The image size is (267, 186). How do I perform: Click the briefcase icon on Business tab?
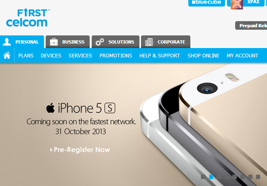pos(54,42)
